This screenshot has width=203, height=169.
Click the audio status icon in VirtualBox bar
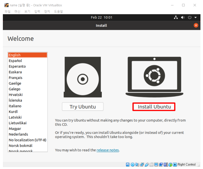(x=137, y=165)
